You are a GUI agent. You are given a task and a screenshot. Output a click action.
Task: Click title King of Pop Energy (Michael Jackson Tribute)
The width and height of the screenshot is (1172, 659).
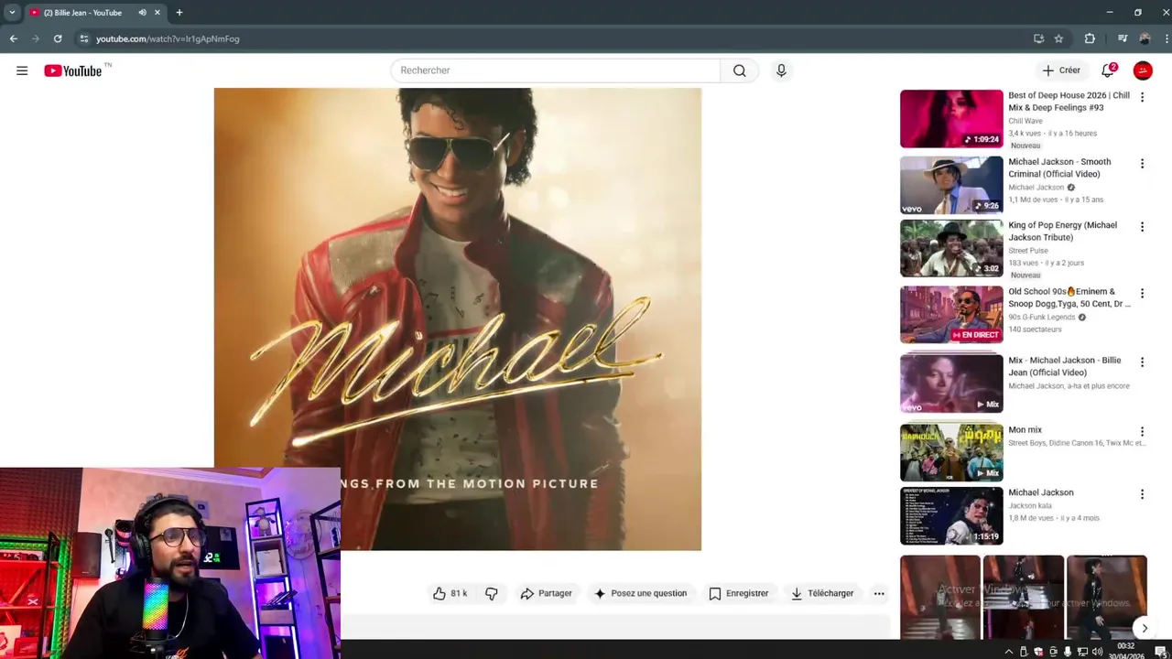(x=1062, y=231)
